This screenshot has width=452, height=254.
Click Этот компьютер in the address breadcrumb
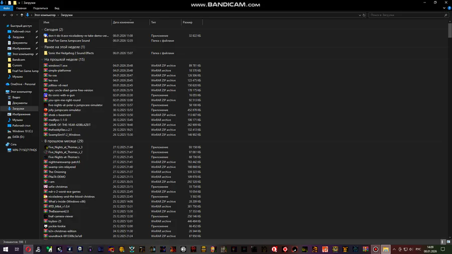(x=45, y=15)
